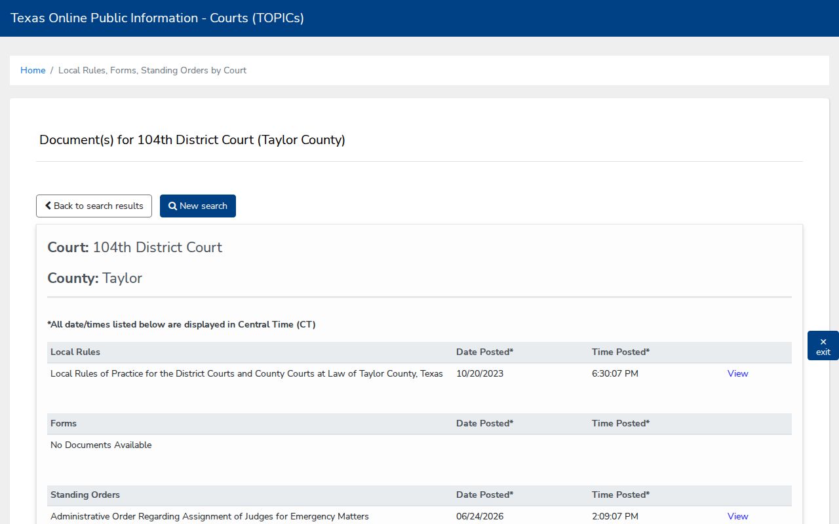Click the Local Rules, Forms, Standing Orders breadcrumb

point(152,70)
